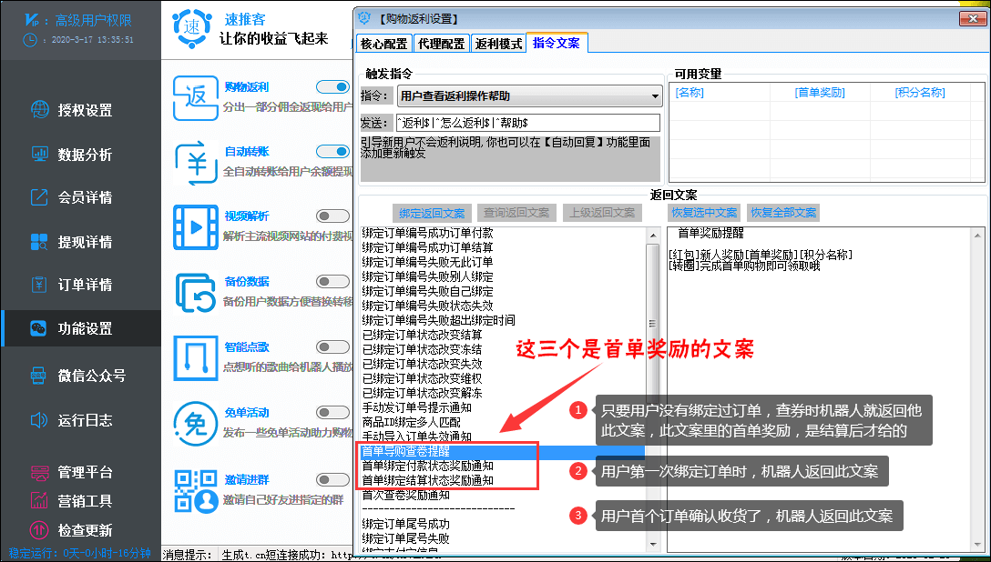The width and height of the screenshot is (991, 562).
Task: Select the 数据分析 sidebar icon
Action: click(x=37, y=155)
